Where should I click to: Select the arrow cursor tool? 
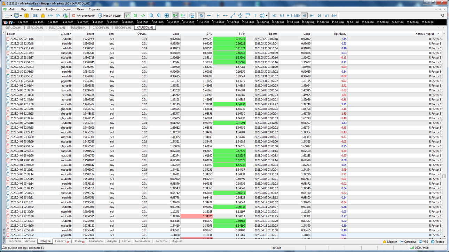[201, 16]
